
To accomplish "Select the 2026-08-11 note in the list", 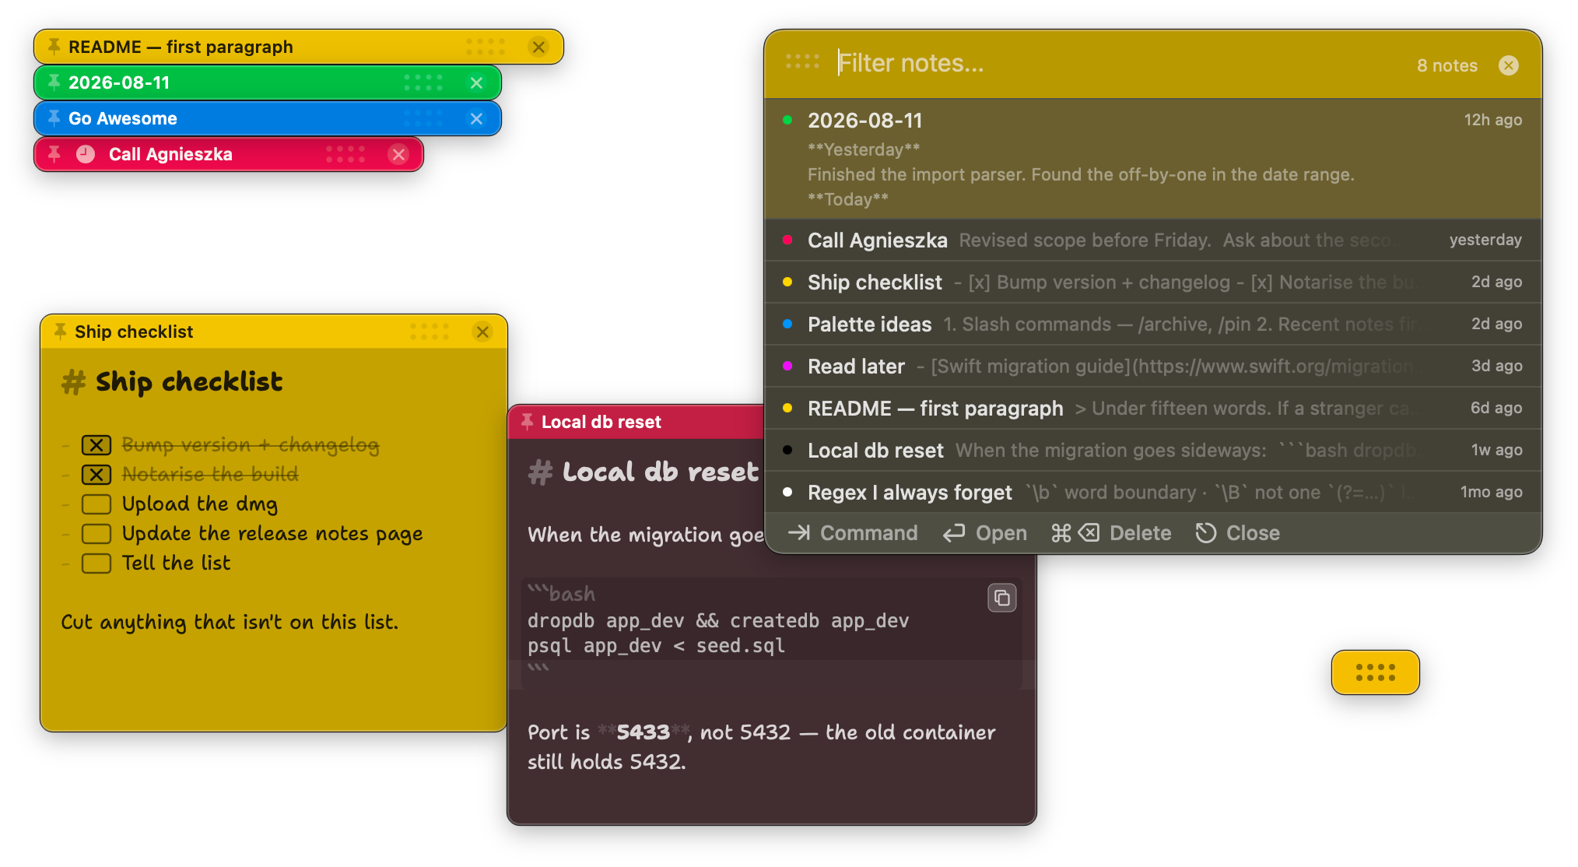I will click(1153, 159).
